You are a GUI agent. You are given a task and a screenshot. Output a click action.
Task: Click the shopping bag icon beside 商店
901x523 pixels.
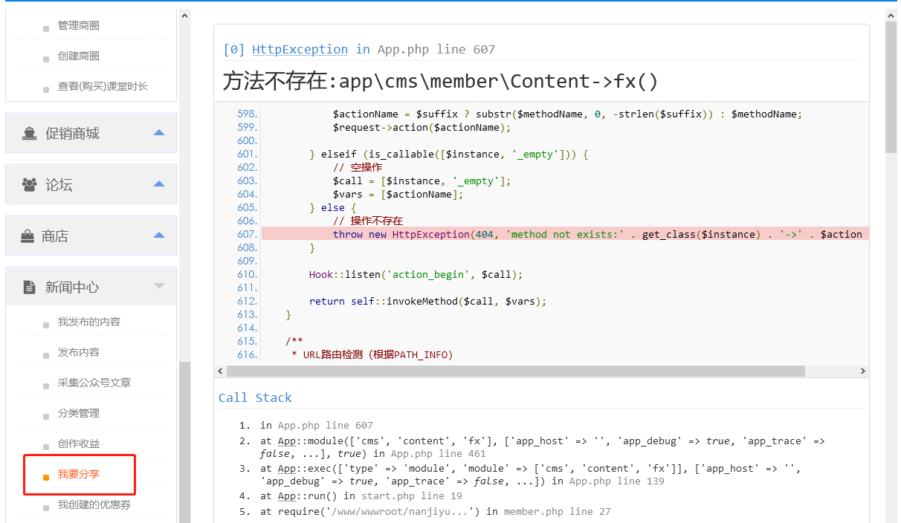pyautogui.click(x=28, y=236)
